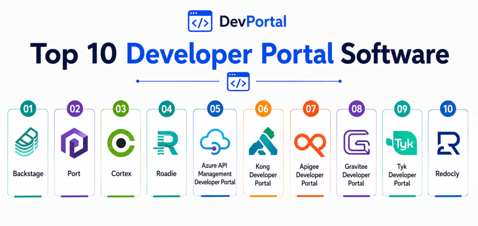
Task: Click the 10 number badge
Action: [x=448, y=110]
